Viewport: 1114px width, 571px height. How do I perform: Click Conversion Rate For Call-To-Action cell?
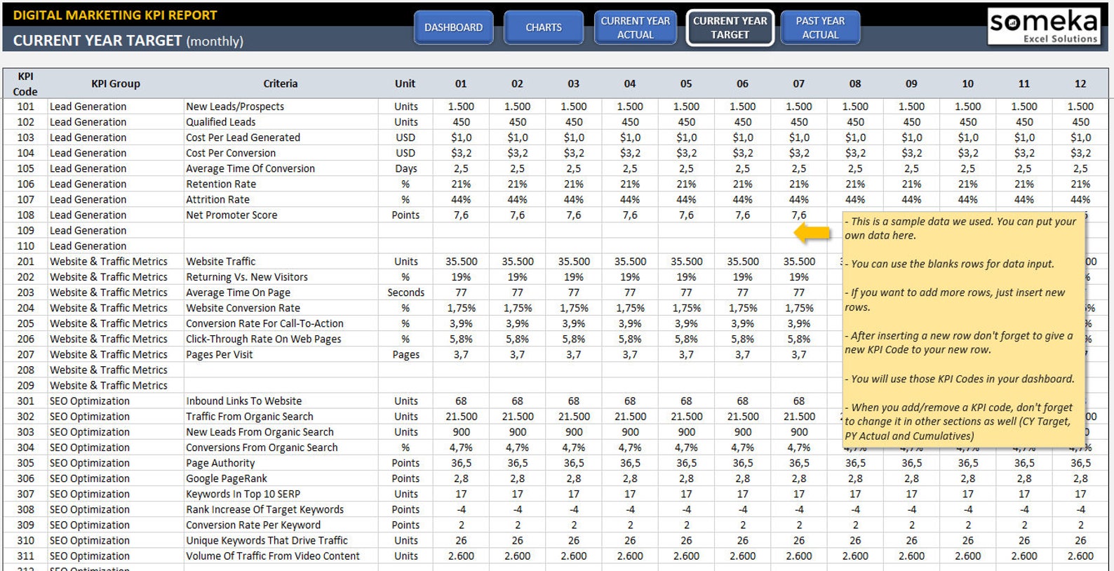pos(281,323)
